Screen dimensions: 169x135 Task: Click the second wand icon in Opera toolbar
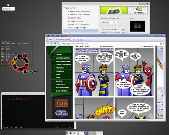(x=52, y=44)
